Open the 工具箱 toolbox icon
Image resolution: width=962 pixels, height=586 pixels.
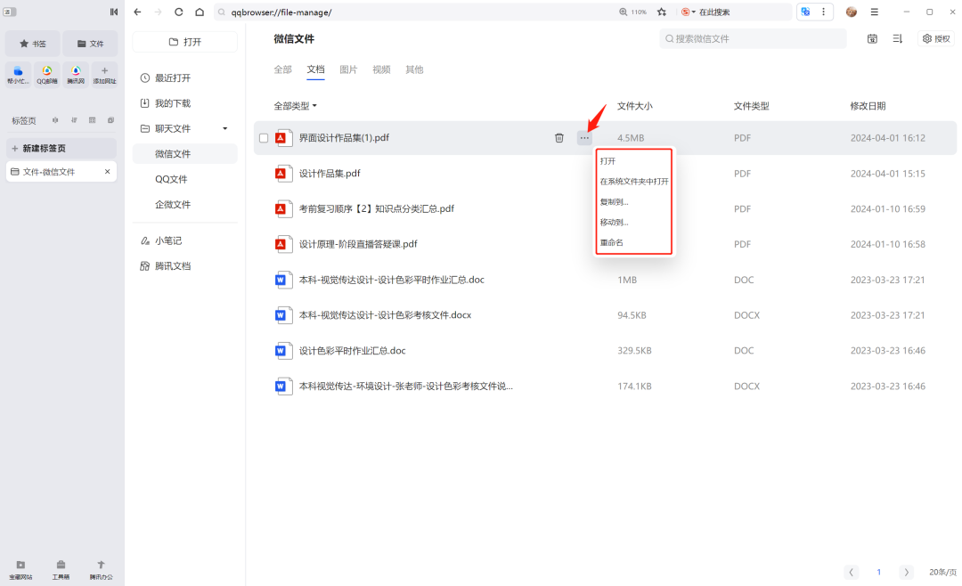click(61, 569)
